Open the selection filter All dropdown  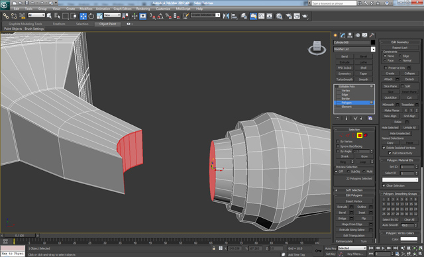click(36, 15)
